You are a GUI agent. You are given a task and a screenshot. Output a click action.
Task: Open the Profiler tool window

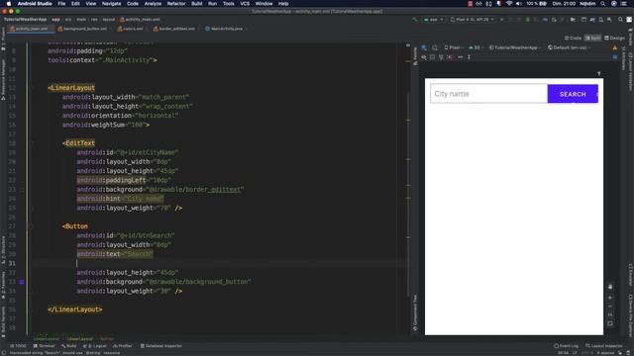(x=123, y=346)
